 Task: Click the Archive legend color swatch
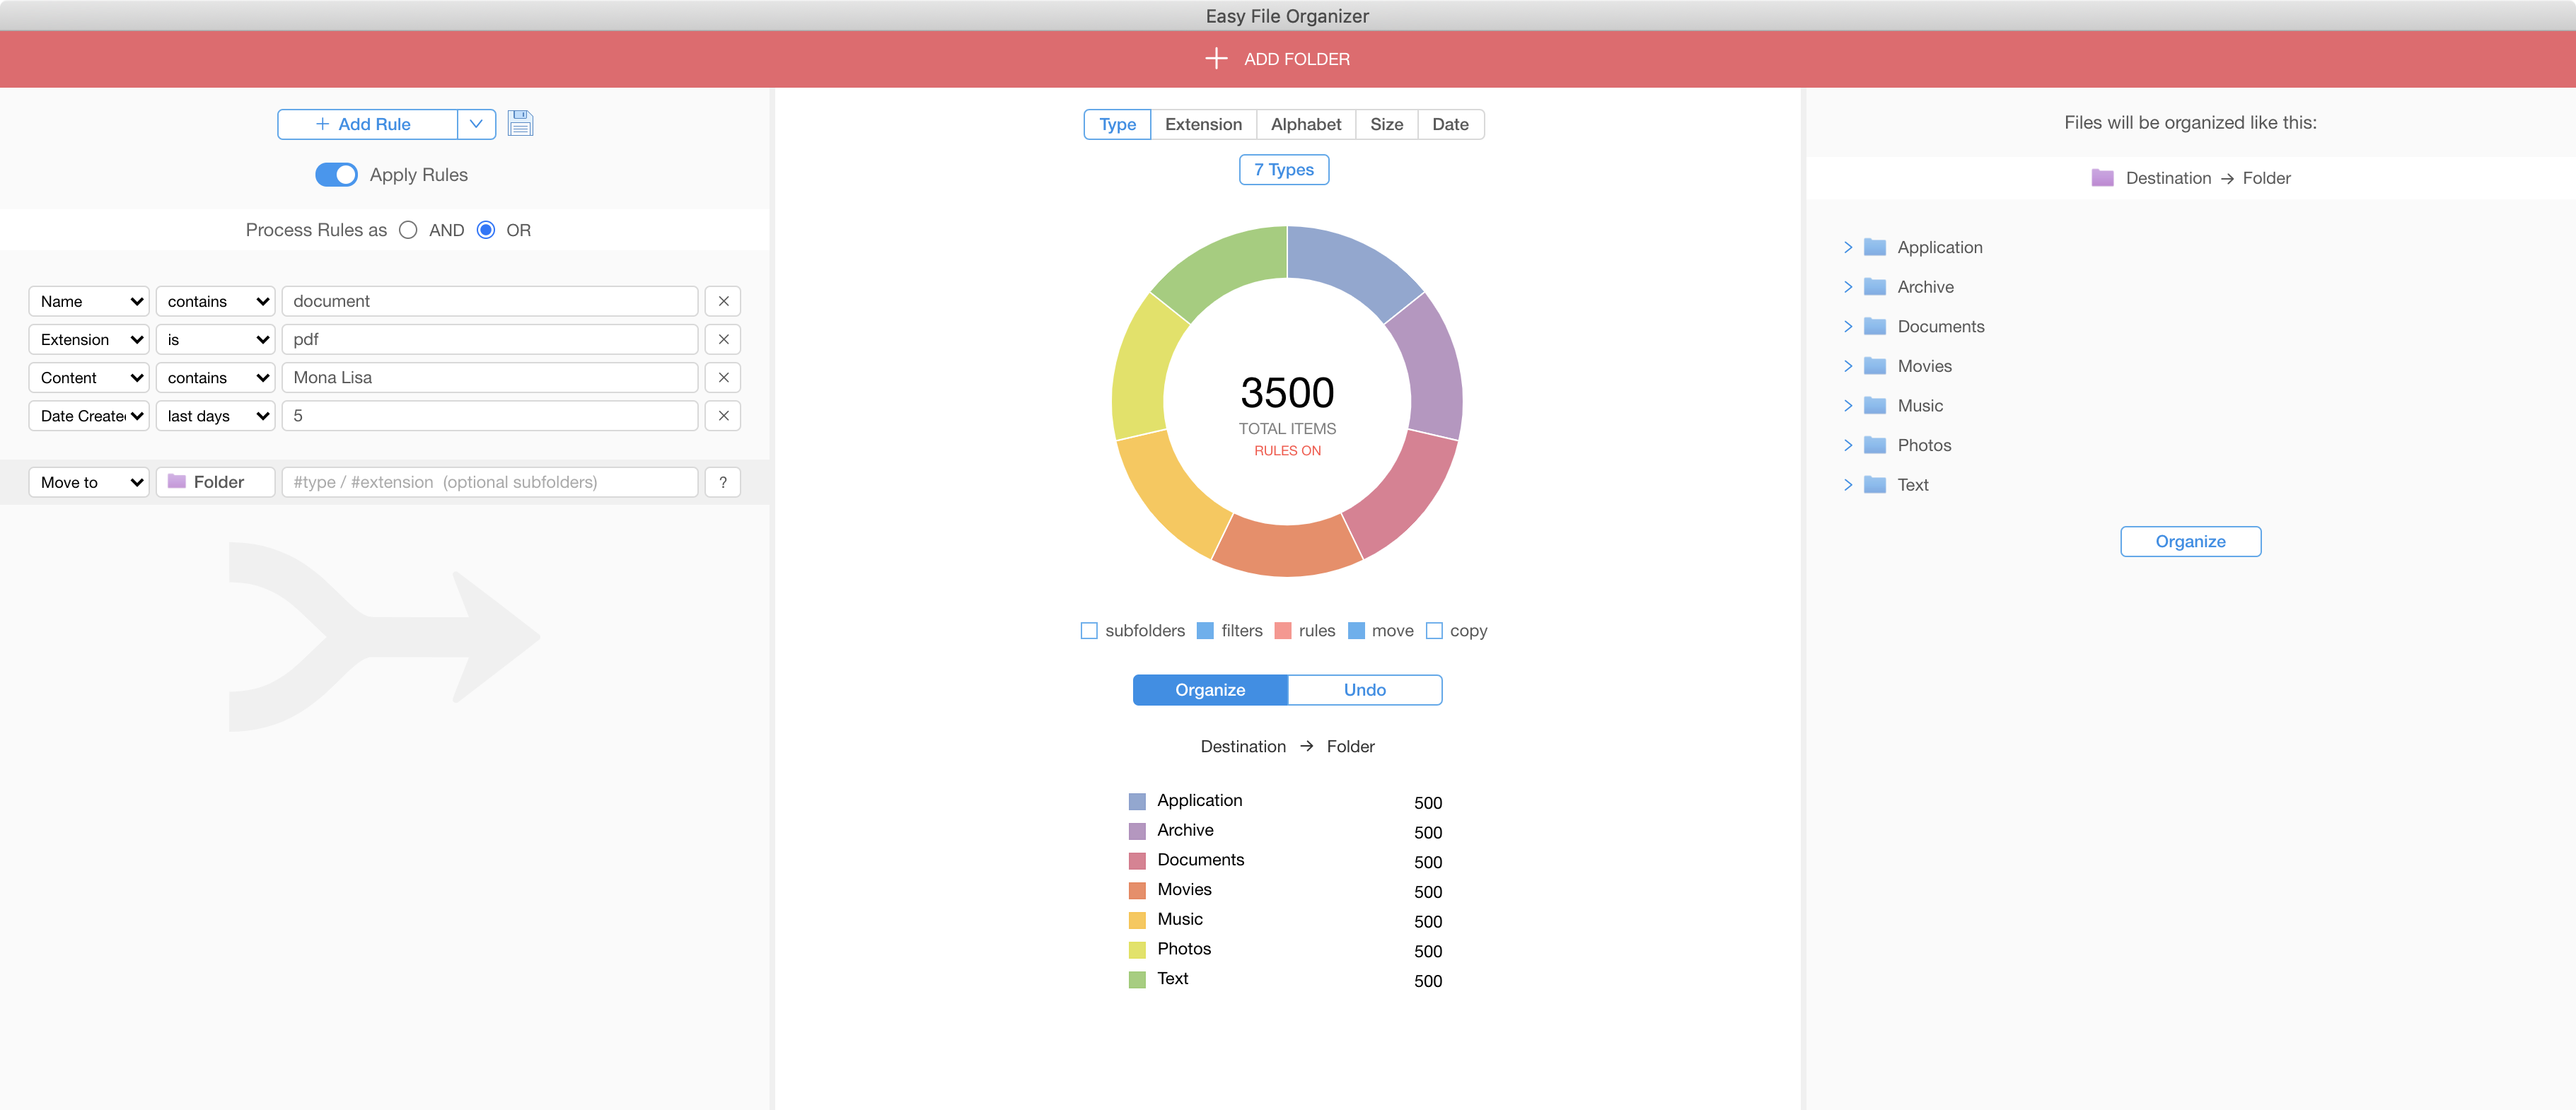click(1137, 831)
